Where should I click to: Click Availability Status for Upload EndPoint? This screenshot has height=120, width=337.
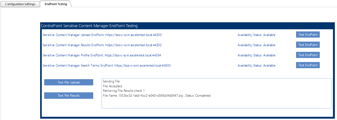click(256, 35)
